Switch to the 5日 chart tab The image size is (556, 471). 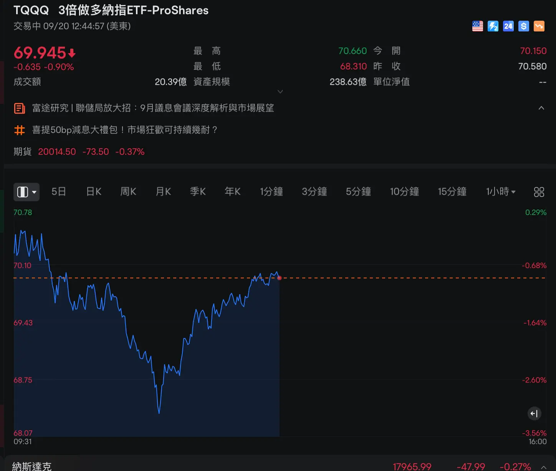tap(59, 192)
